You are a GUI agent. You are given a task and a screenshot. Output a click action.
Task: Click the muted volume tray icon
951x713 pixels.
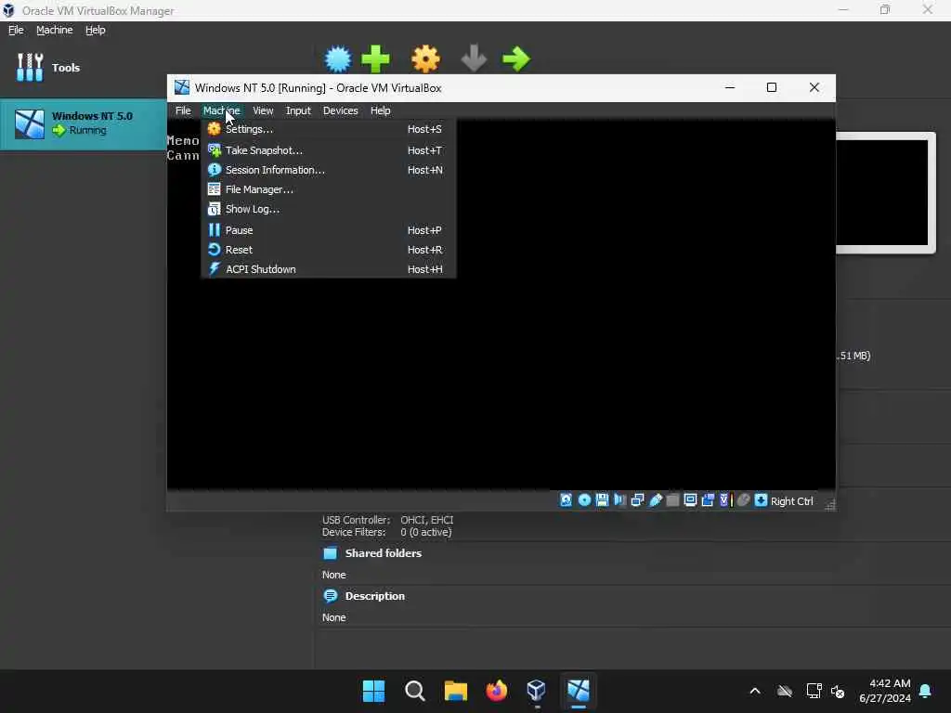(838, 691)
